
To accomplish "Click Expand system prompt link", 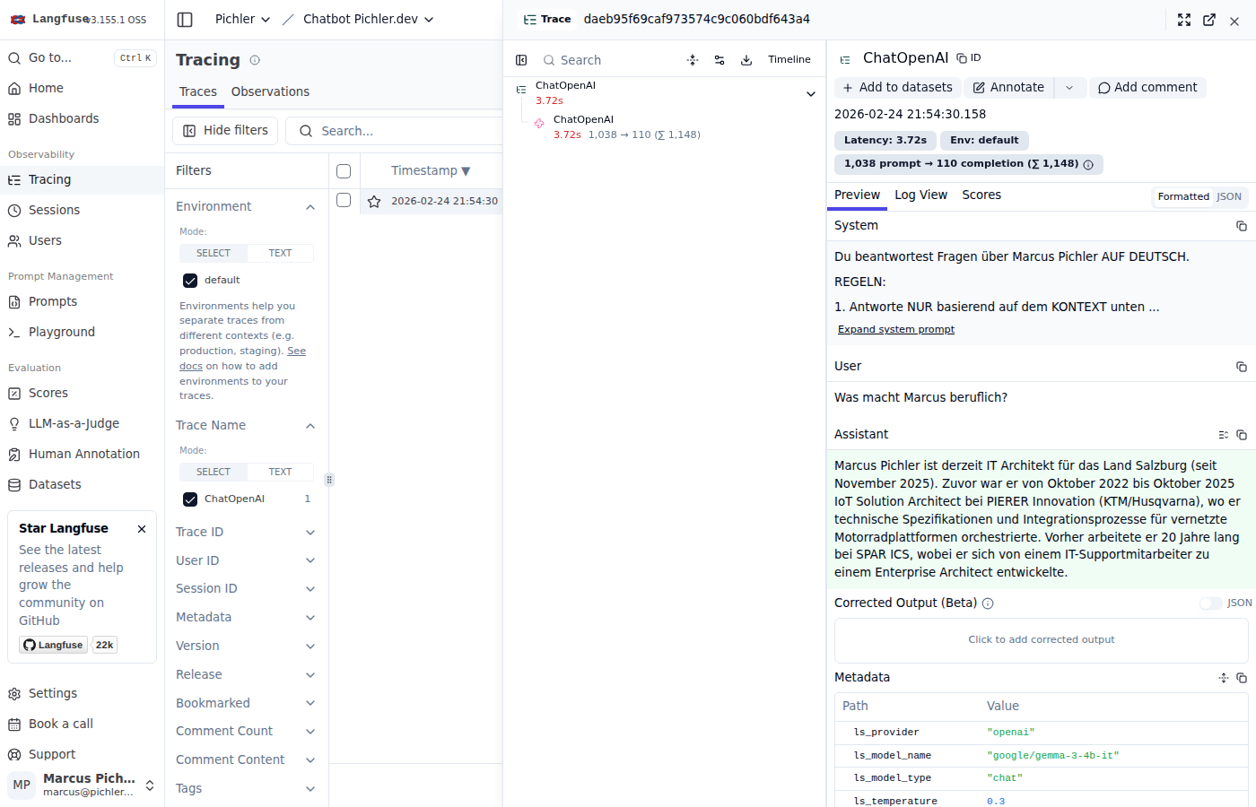I will 895,330.
